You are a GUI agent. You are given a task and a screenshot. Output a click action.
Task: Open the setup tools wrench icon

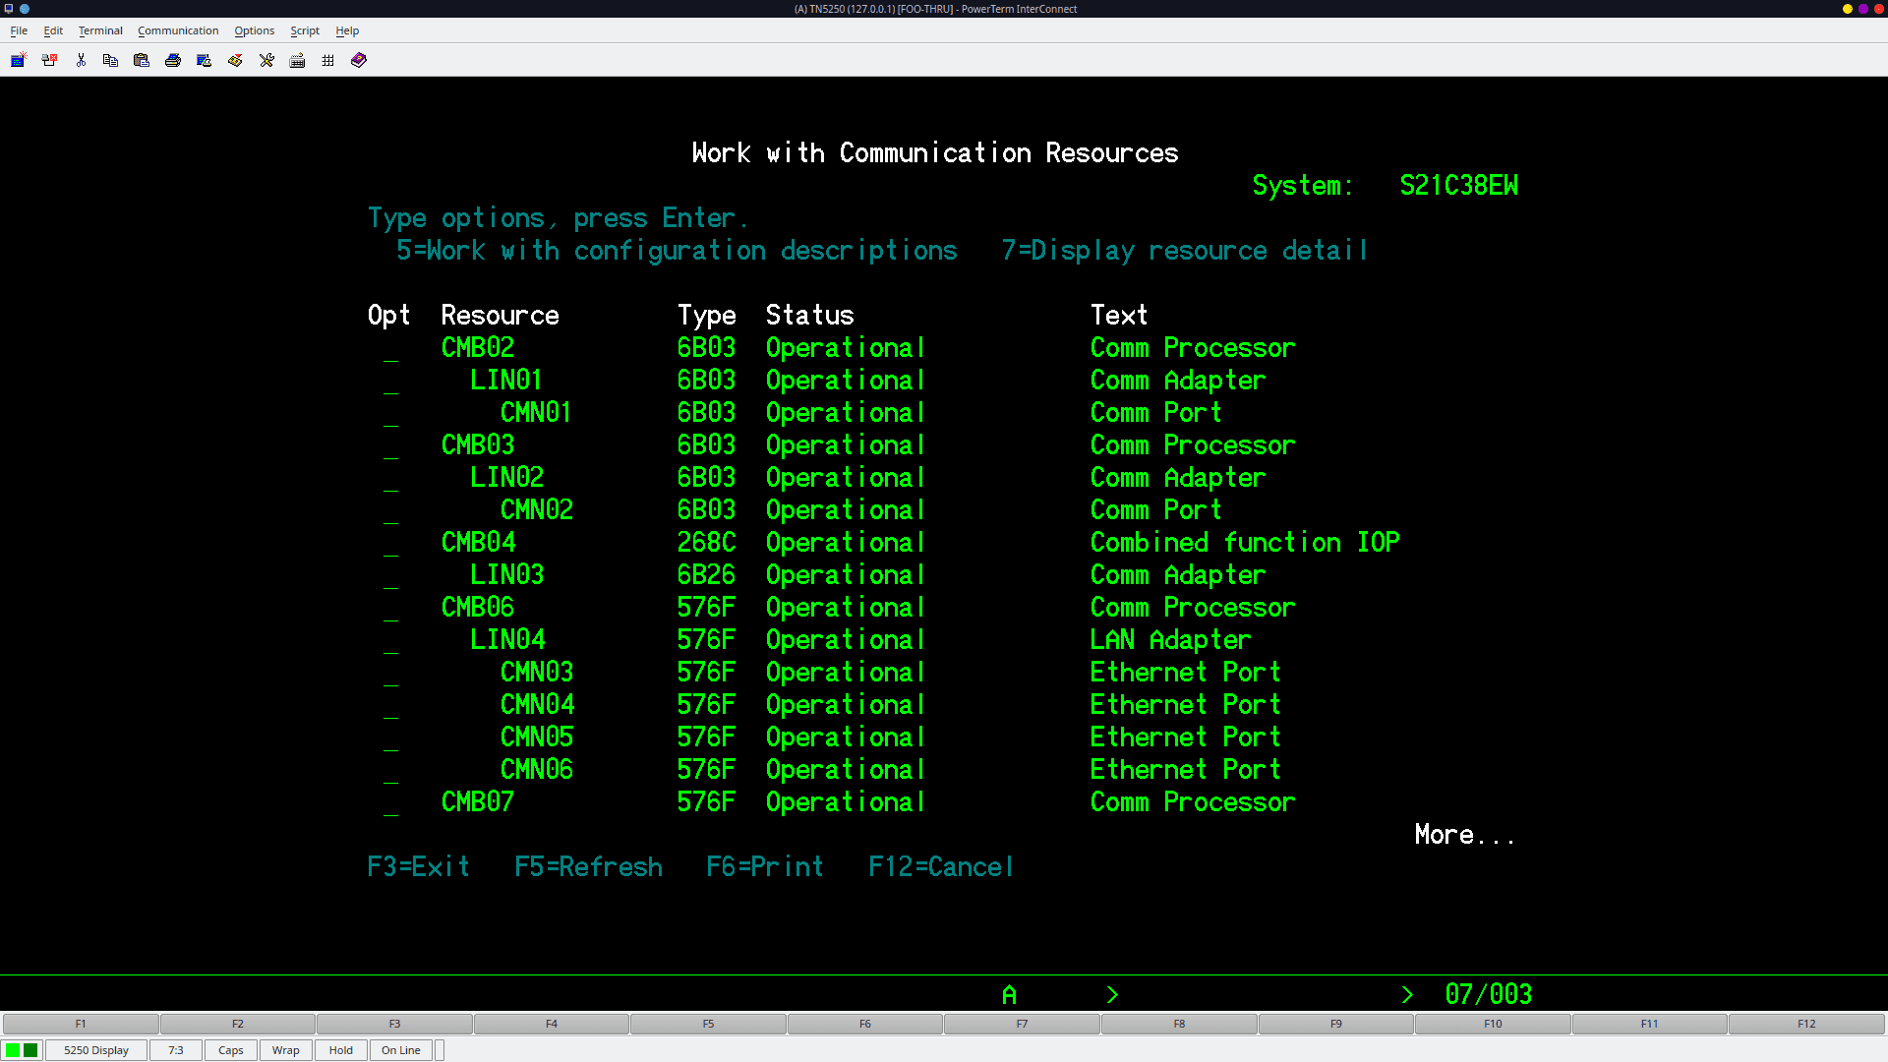point(266,60)
